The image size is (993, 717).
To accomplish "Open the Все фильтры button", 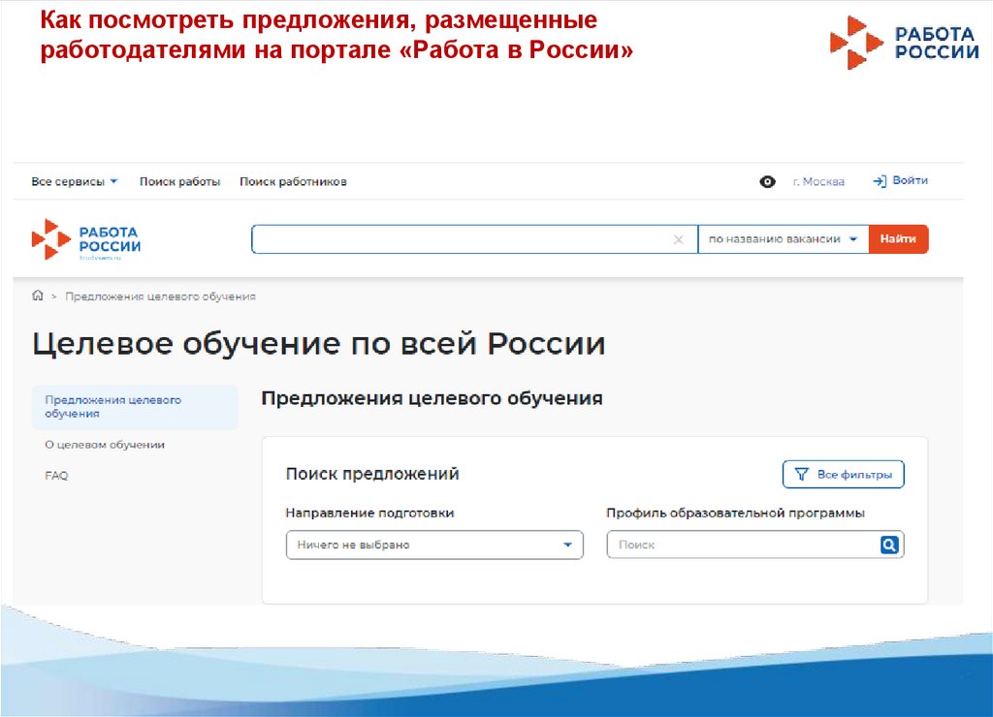I will 843,475.
